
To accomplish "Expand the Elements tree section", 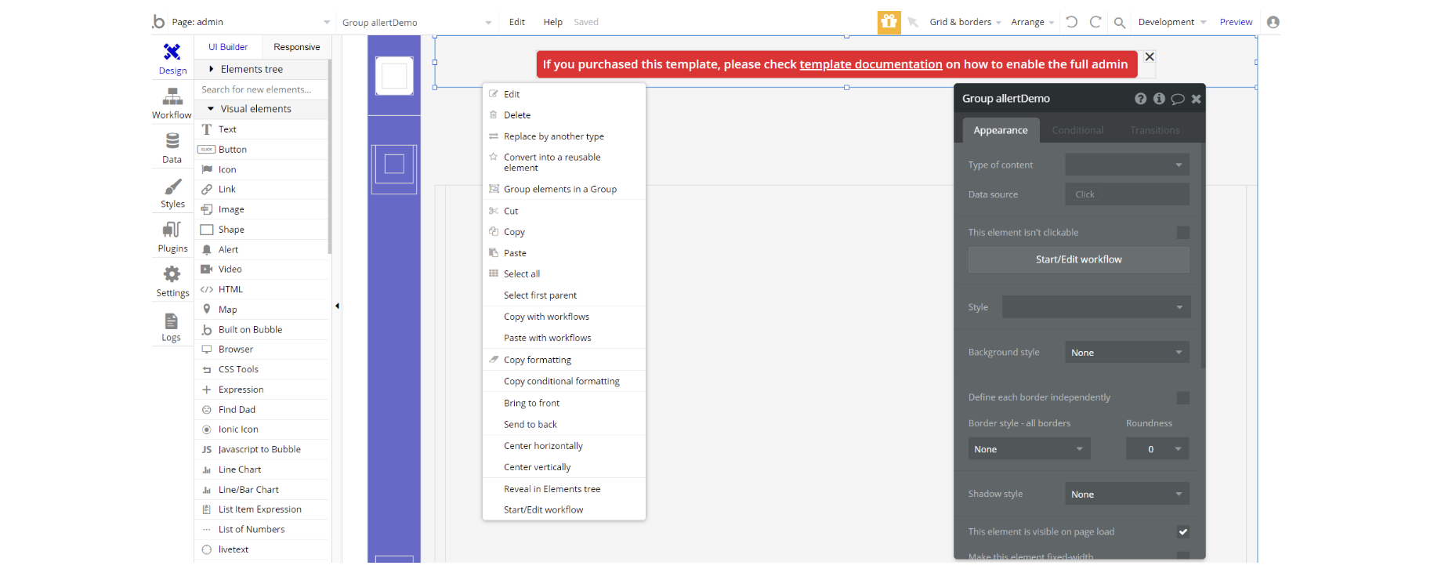I will [251, 69].
